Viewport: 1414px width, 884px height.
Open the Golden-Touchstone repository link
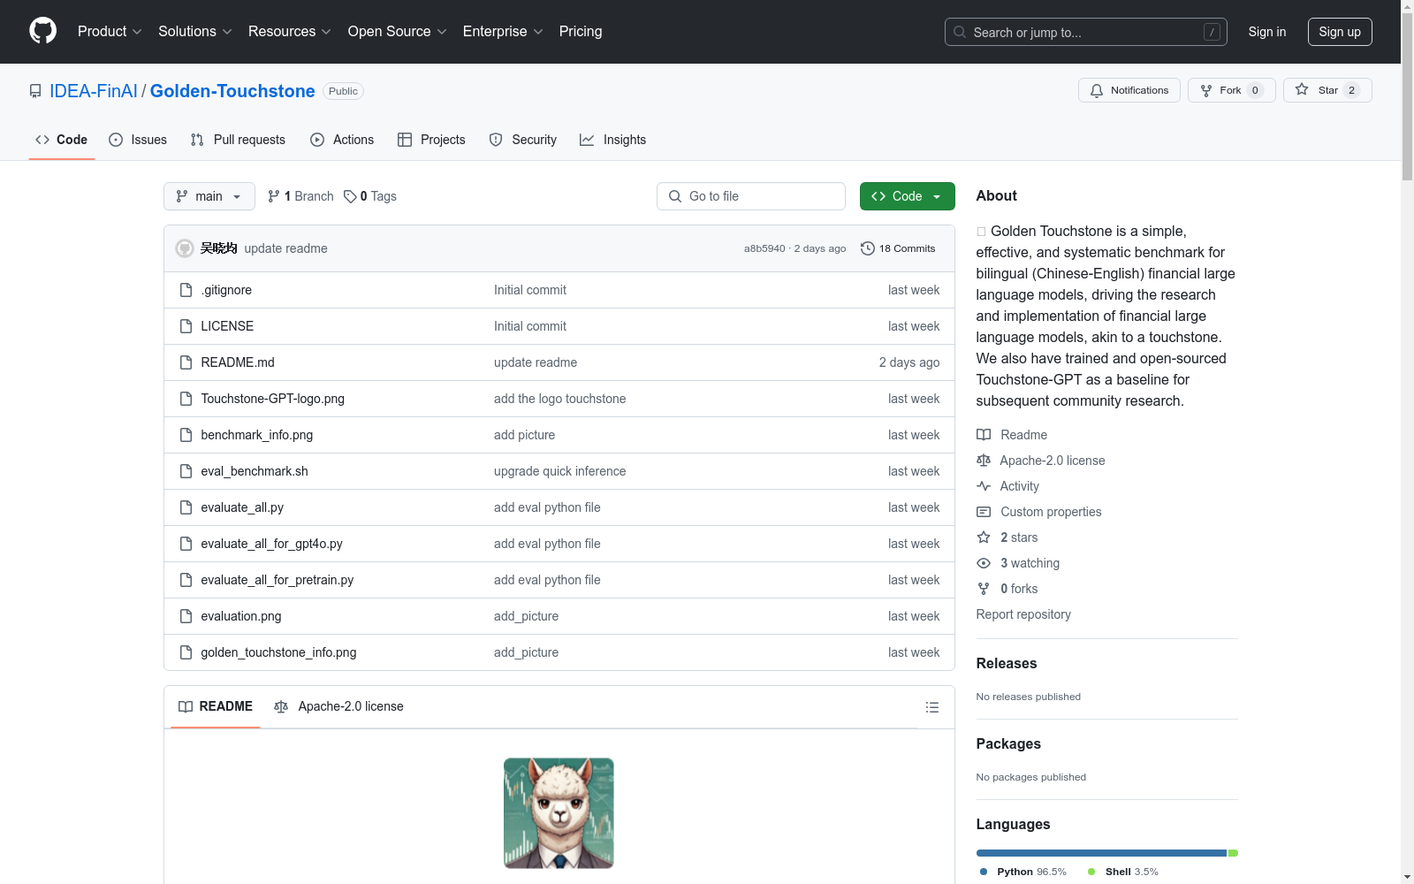pyautogui.click(x=232, y=91)
